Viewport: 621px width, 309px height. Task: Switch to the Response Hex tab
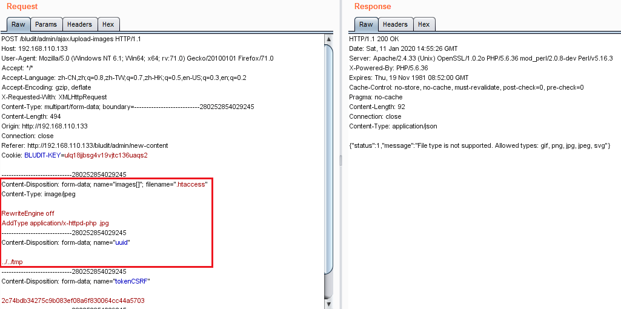(x=423, y=24)
